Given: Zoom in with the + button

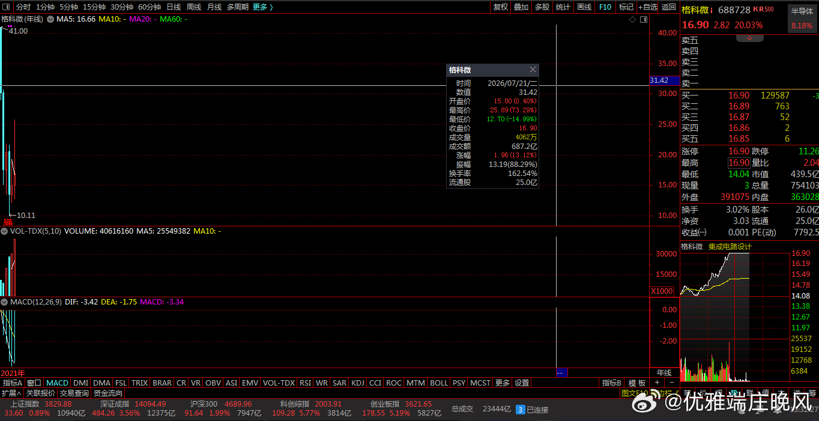Looking at the screenshot, I should point(657,383).
